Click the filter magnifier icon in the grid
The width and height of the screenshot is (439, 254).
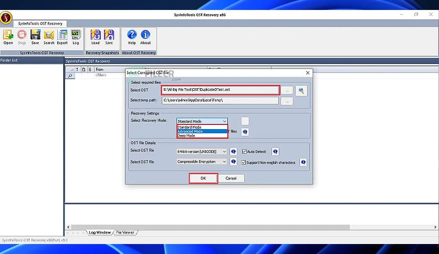pyautogui.click(x=70, y=76)
